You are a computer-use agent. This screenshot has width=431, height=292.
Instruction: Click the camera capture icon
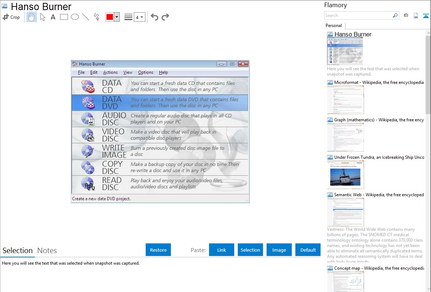[x=406, y=15]
